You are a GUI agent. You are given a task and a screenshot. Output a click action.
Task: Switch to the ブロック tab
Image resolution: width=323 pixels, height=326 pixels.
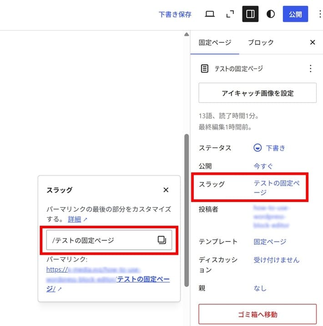click(x=261, y=42)
